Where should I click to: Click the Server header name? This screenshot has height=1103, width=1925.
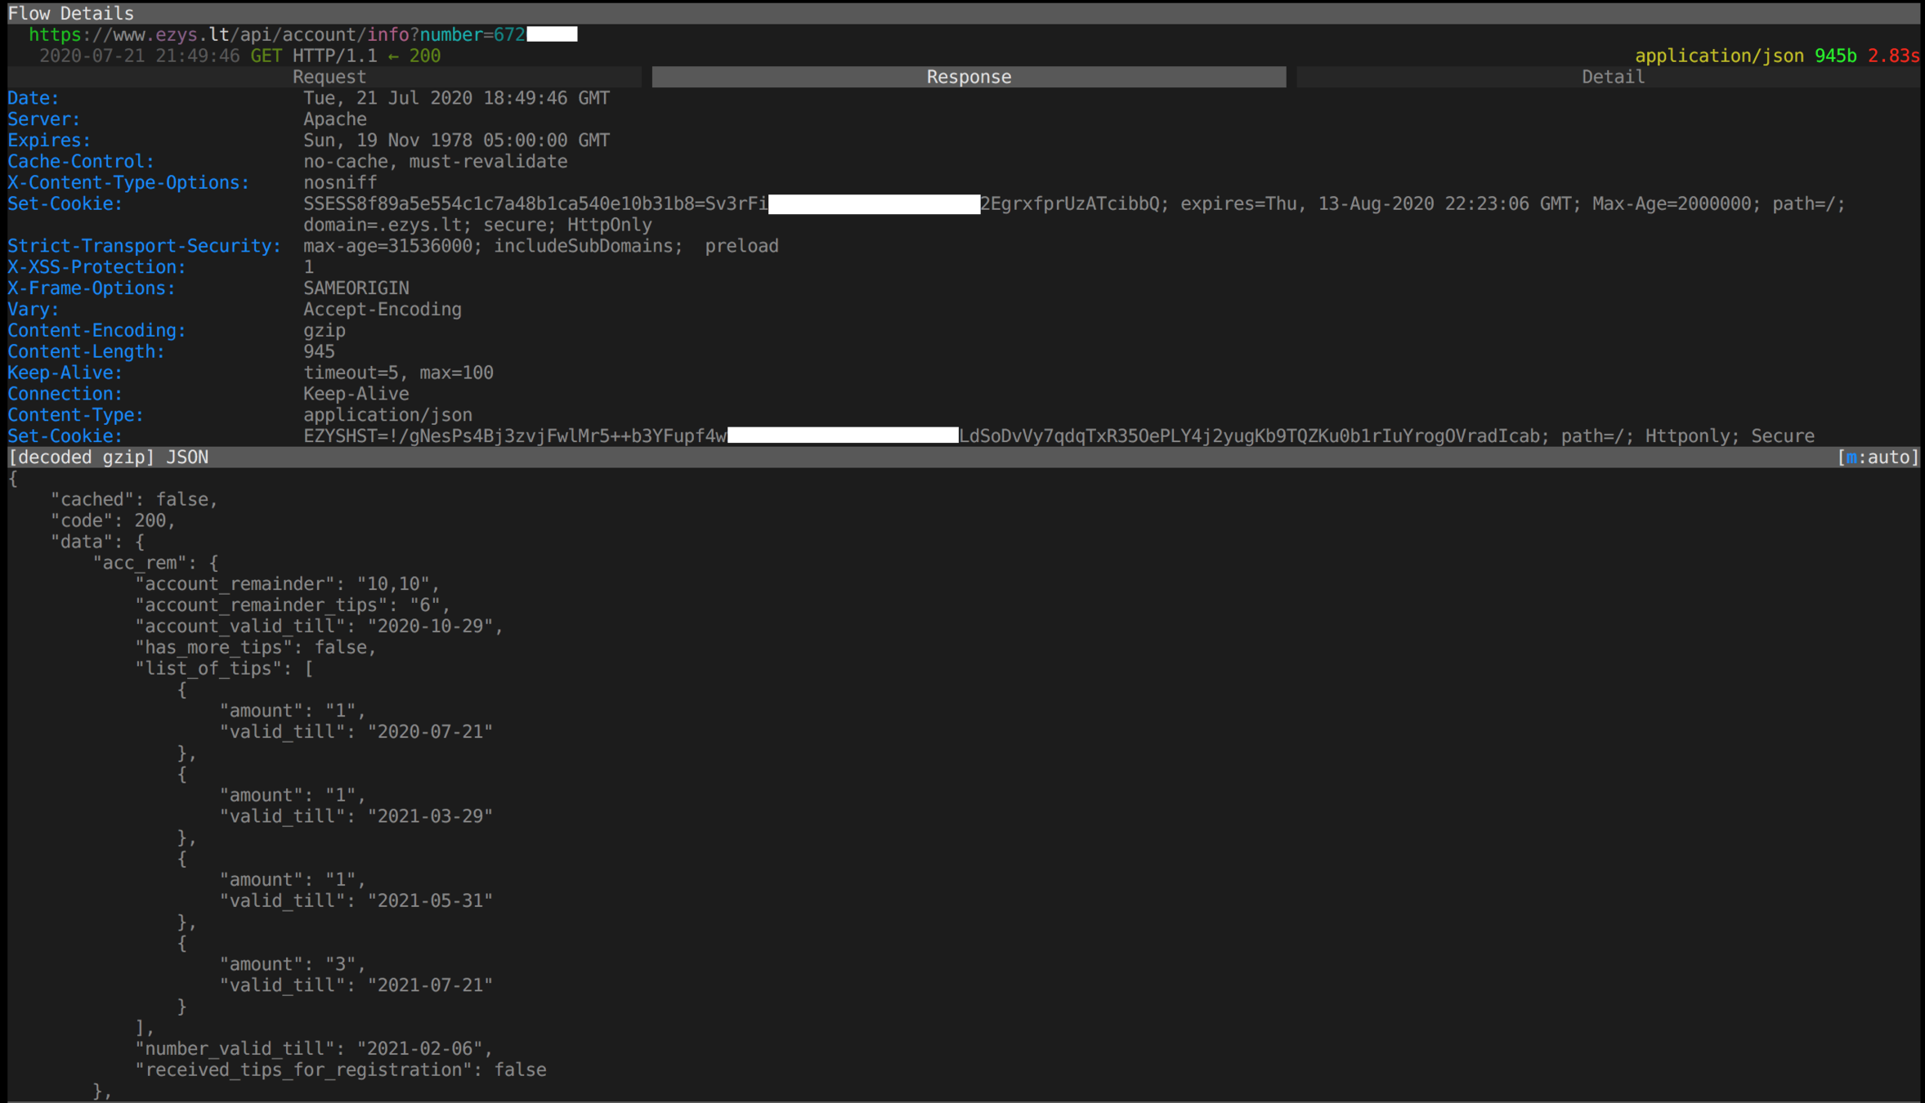tap(44, 119)
